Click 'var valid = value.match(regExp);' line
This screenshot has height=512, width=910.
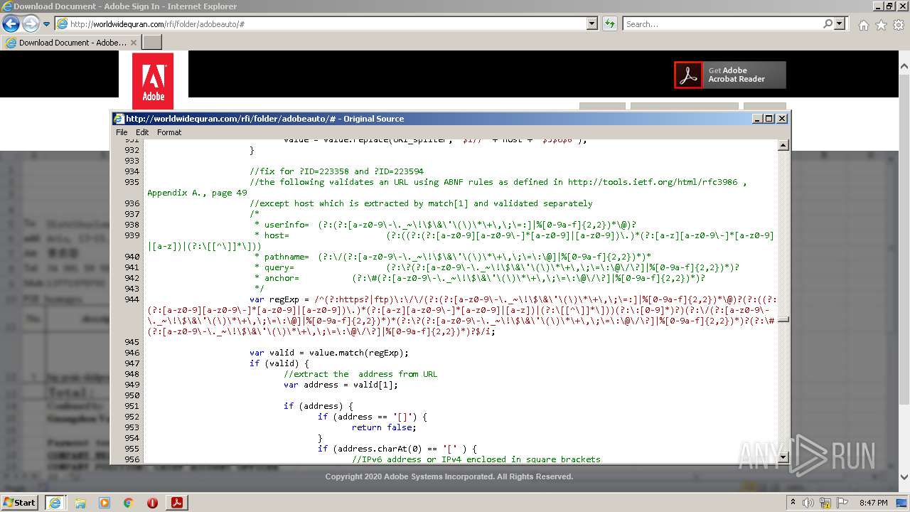tap(329, 353)
